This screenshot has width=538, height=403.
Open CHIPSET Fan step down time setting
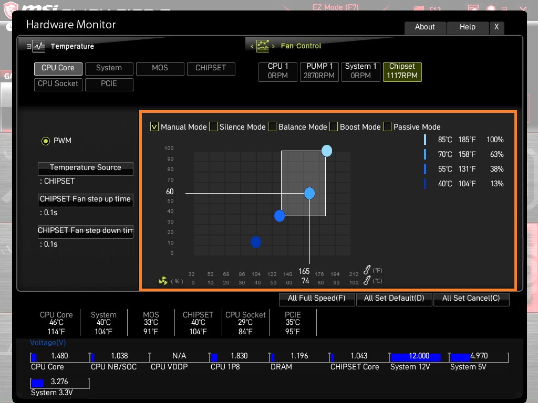[x=86, y=231]
